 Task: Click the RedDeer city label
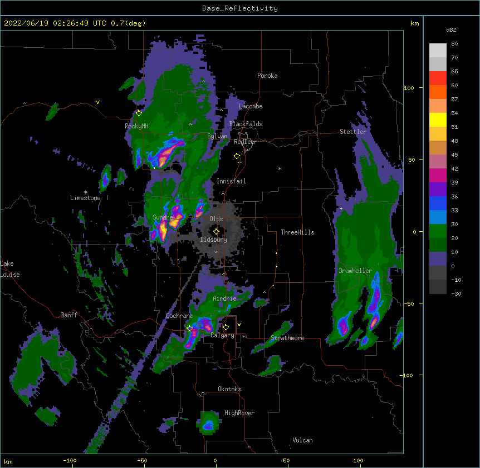pos(245,142)
